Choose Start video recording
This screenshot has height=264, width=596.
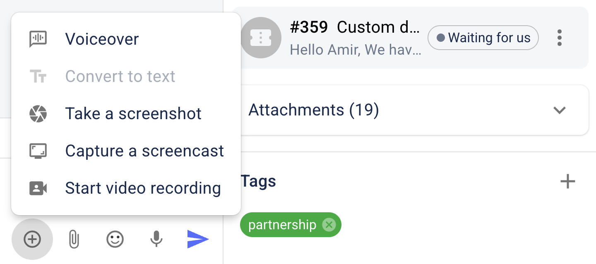pos(143,188)
